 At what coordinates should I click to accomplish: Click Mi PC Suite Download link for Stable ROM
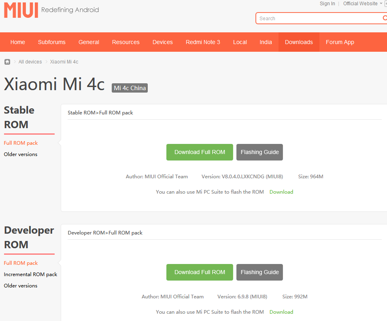click(281, 192)
